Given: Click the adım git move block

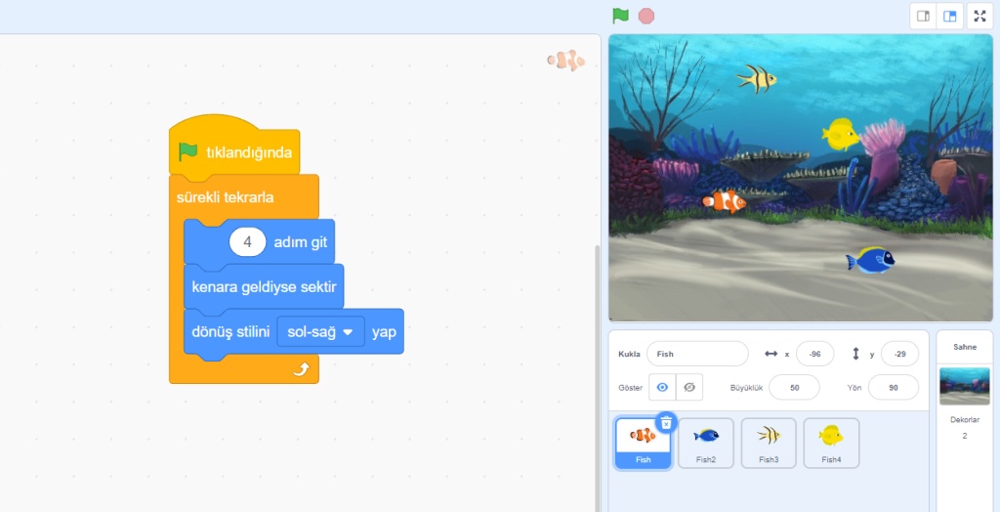Looking at the screenshot, I should (x=259, y=242).
